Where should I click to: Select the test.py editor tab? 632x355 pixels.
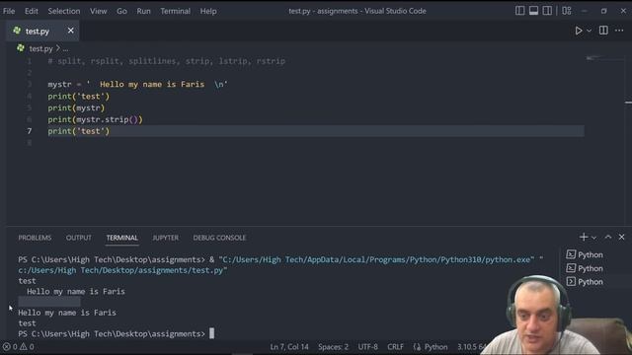42,31
